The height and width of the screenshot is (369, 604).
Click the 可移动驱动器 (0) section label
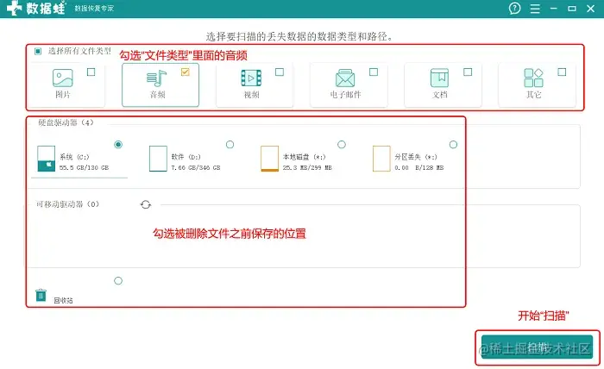click(68, 204)
